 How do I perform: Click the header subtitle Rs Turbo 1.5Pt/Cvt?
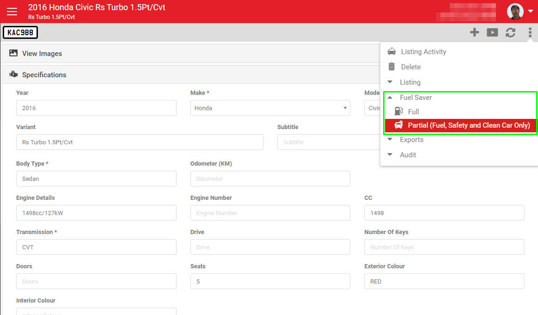(51, 17)
